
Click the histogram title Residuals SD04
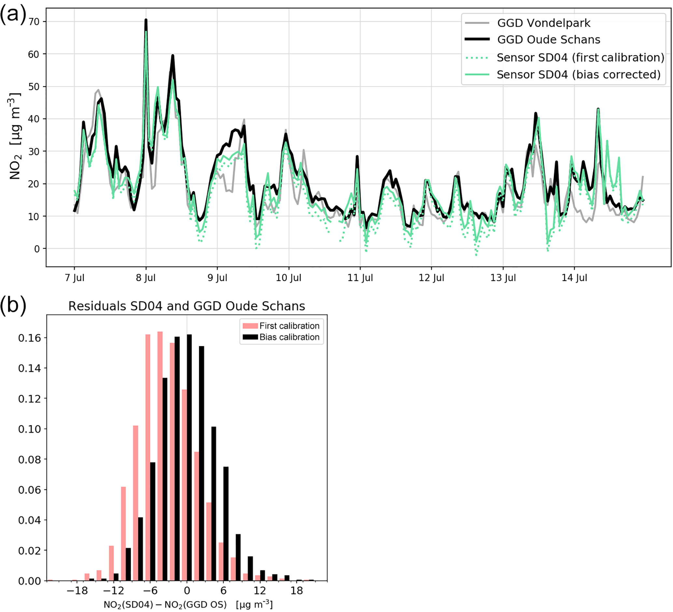187,306
